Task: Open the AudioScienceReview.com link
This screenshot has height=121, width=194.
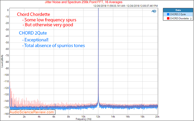Action: pos(32,112)
